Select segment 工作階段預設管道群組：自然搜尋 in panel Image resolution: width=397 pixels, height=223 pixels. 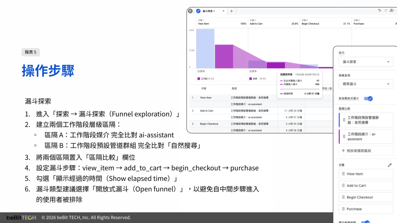pyautogui.click(x=366, y=120)
